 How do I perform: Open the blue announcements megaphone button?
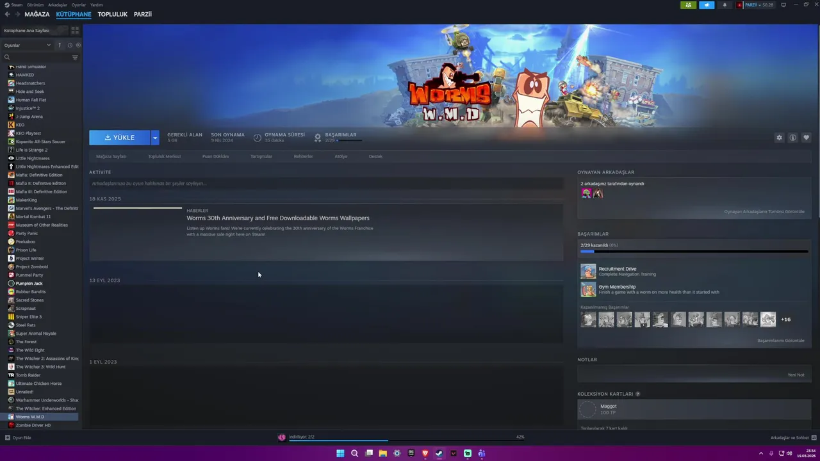pyautogui.click(x=707, y=5)
